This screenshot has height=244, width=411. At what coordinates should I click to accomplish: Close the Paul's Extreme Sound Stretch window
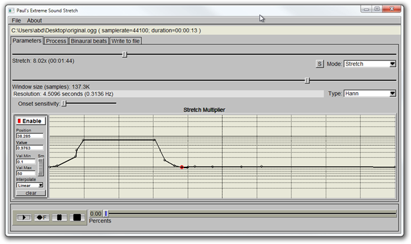point(392,9)
